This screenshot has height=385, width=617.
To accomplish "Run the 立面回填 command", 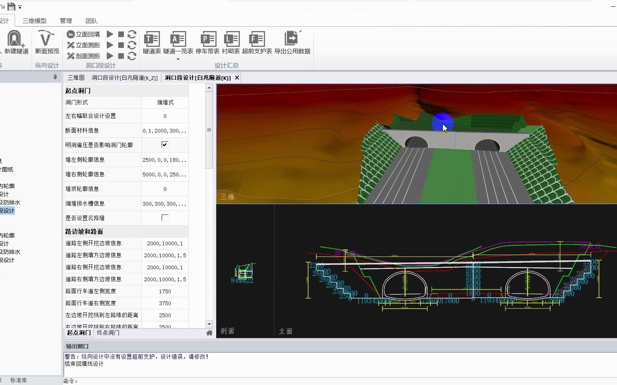I will [x=83, y=34].
